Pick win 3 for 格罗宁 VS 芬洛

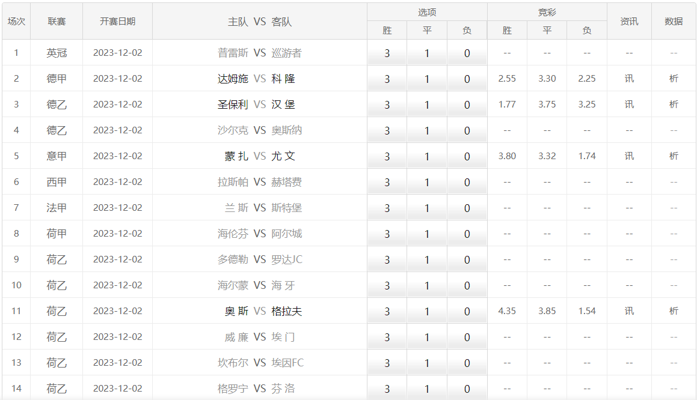pyautogui.click(x=387, y=389)
